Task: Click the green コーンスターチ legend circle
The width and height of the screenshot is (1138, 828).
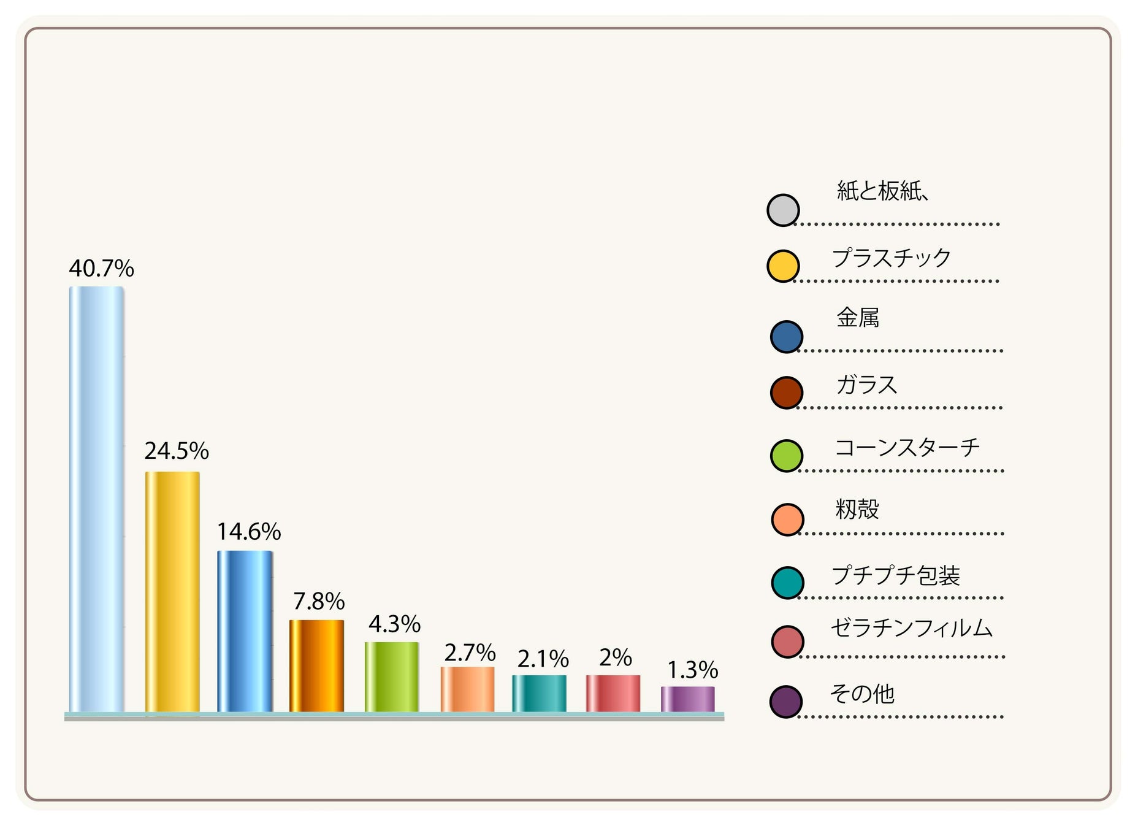Action: [x=787, y=456]
